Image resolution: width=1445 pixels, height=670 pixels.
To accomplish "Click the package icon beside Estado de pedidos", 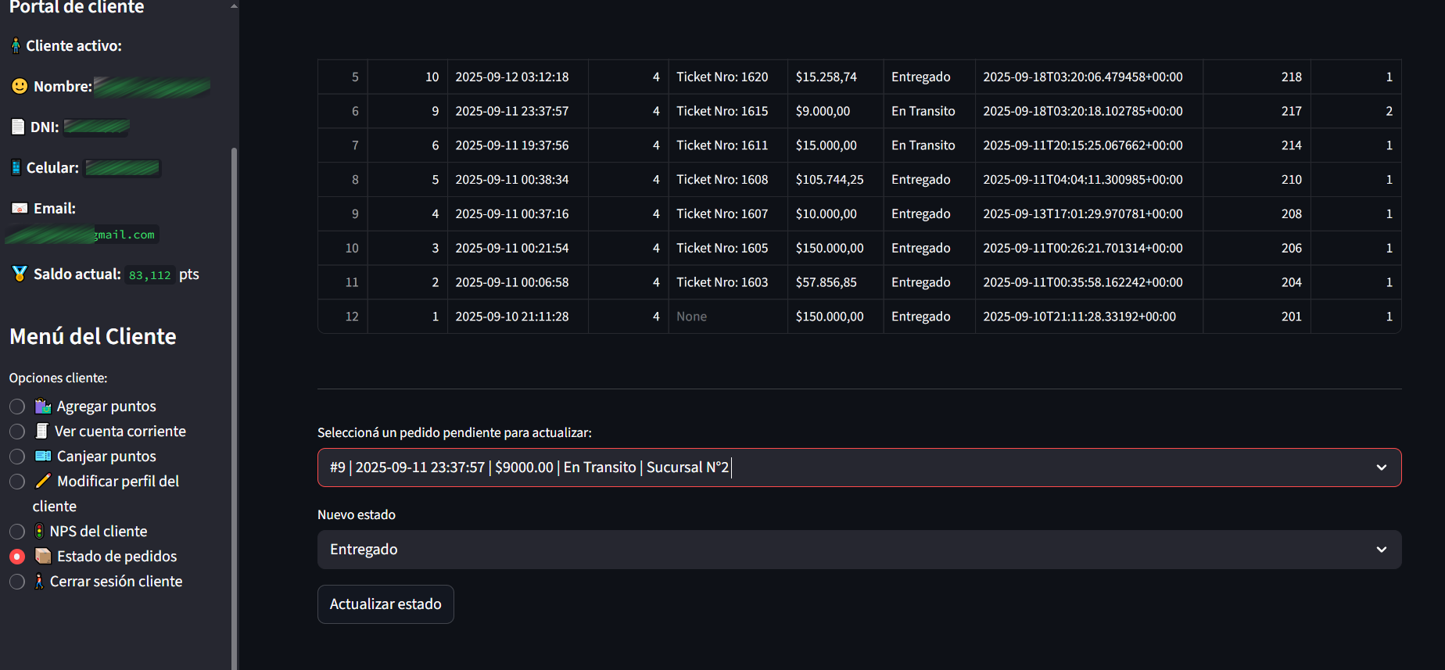I will [43, 557].
